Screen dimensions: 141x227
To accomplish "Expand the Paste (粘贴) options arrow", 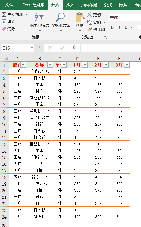I will [x=80, y=31].
